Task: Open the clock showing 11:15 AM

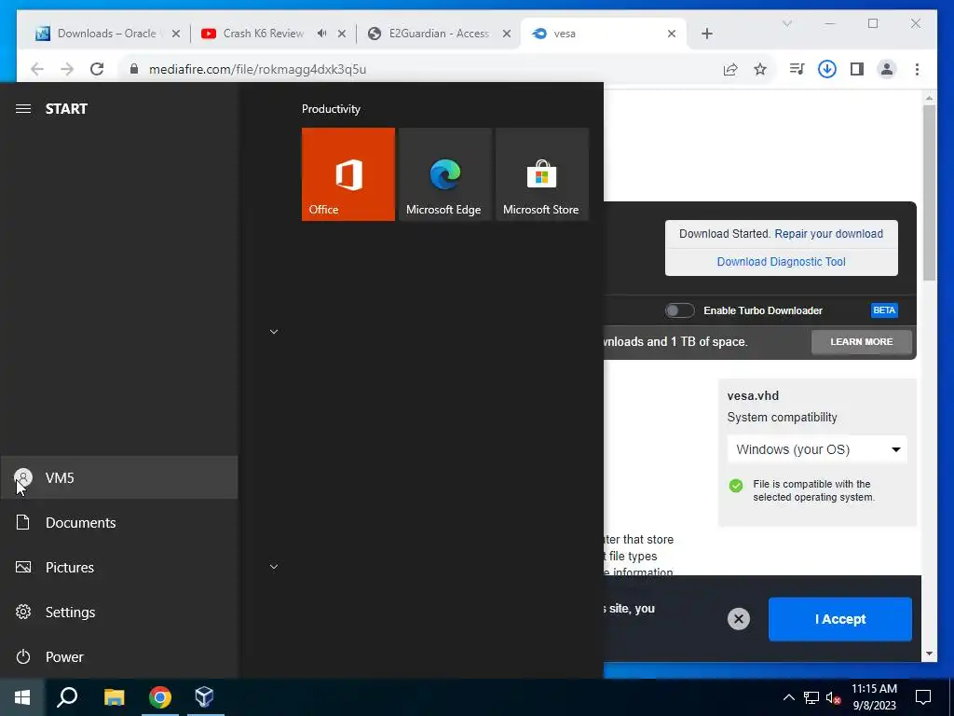Action: [x=874, y=697]
